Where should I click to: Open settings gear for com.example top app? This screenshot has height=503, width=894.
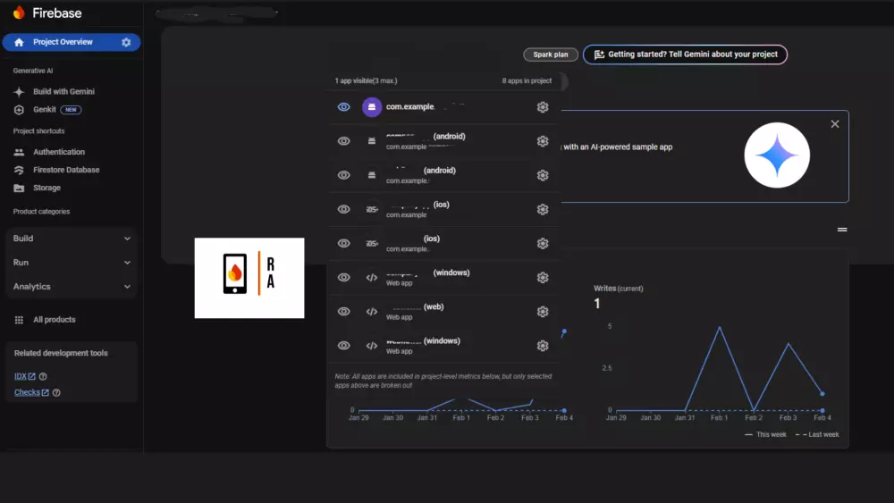coord(543,107)
